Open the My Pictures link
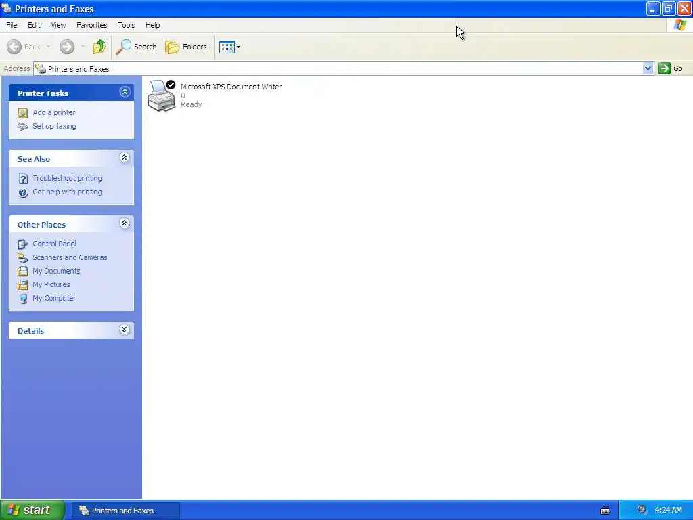The height and width of the screenshot is (520, 693). 51,285
